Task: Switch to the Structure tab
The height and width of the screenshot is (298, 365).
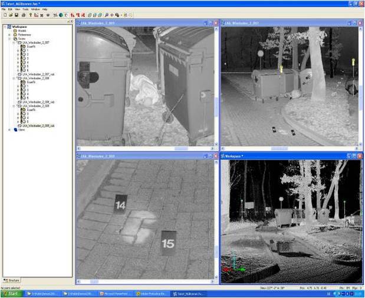Action: coord(12,280)
